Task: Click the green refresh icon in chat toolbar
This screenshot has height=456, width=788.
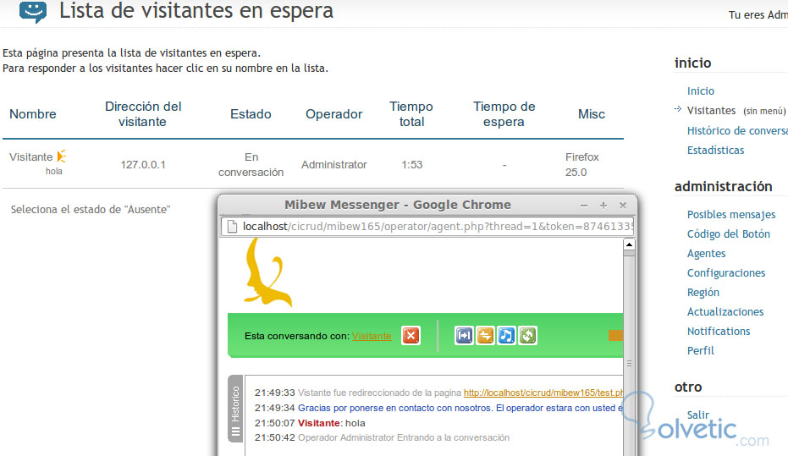Action: [527, 336]
